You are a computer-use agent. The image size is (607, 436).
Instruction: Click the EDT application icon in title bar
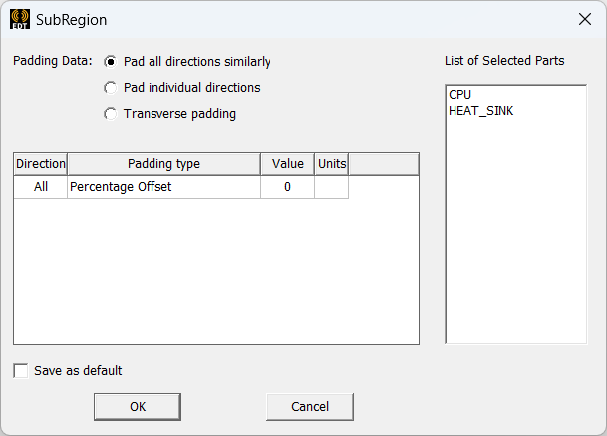click(20, 19)
